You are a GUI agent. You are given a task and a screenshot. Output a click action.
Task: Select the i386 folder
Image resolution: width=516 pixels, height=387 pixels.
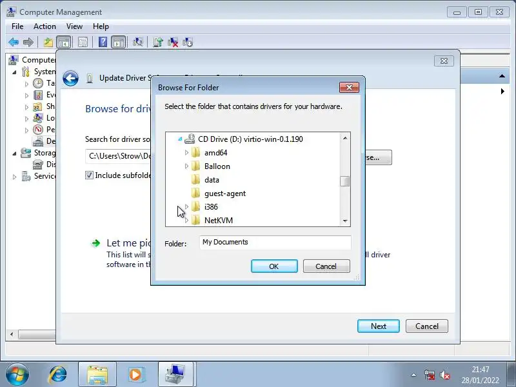coord(211,206)
